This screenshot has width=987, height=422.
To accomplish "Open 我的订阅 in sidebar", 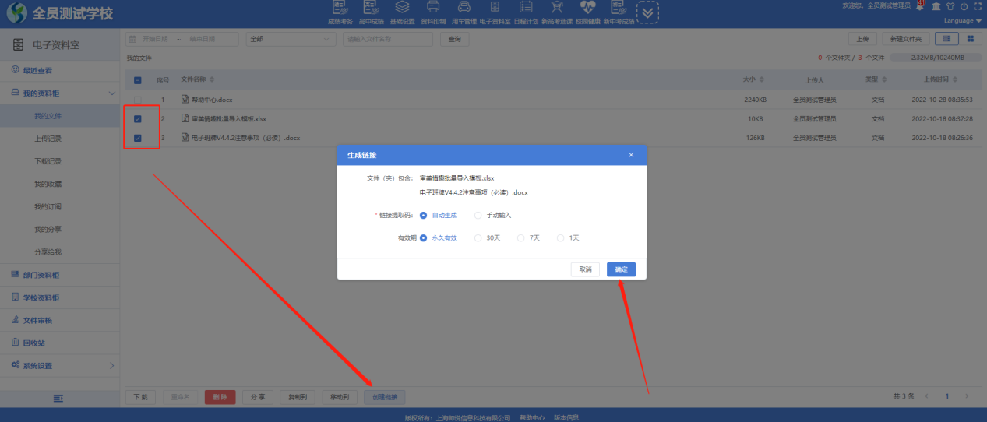I will click(60, 206).
